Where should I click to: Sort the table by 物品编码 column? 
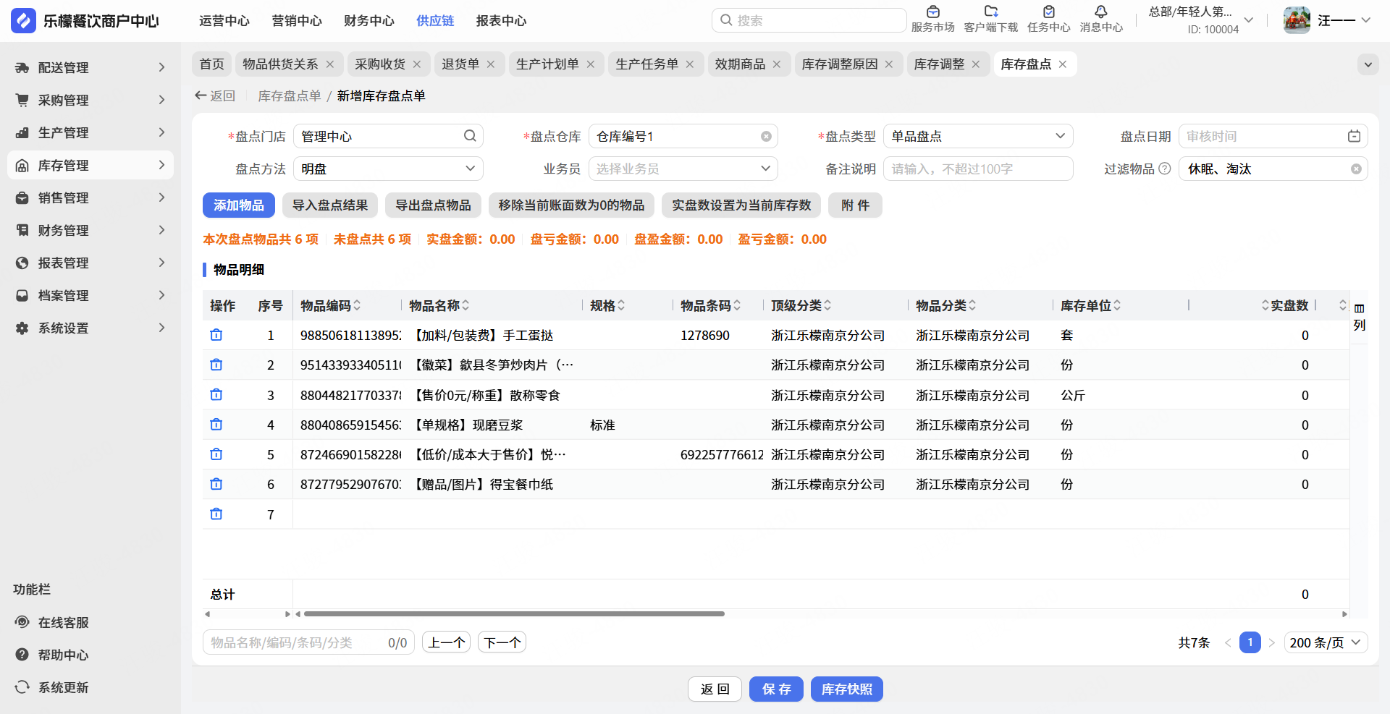click(x=357, y=305)
